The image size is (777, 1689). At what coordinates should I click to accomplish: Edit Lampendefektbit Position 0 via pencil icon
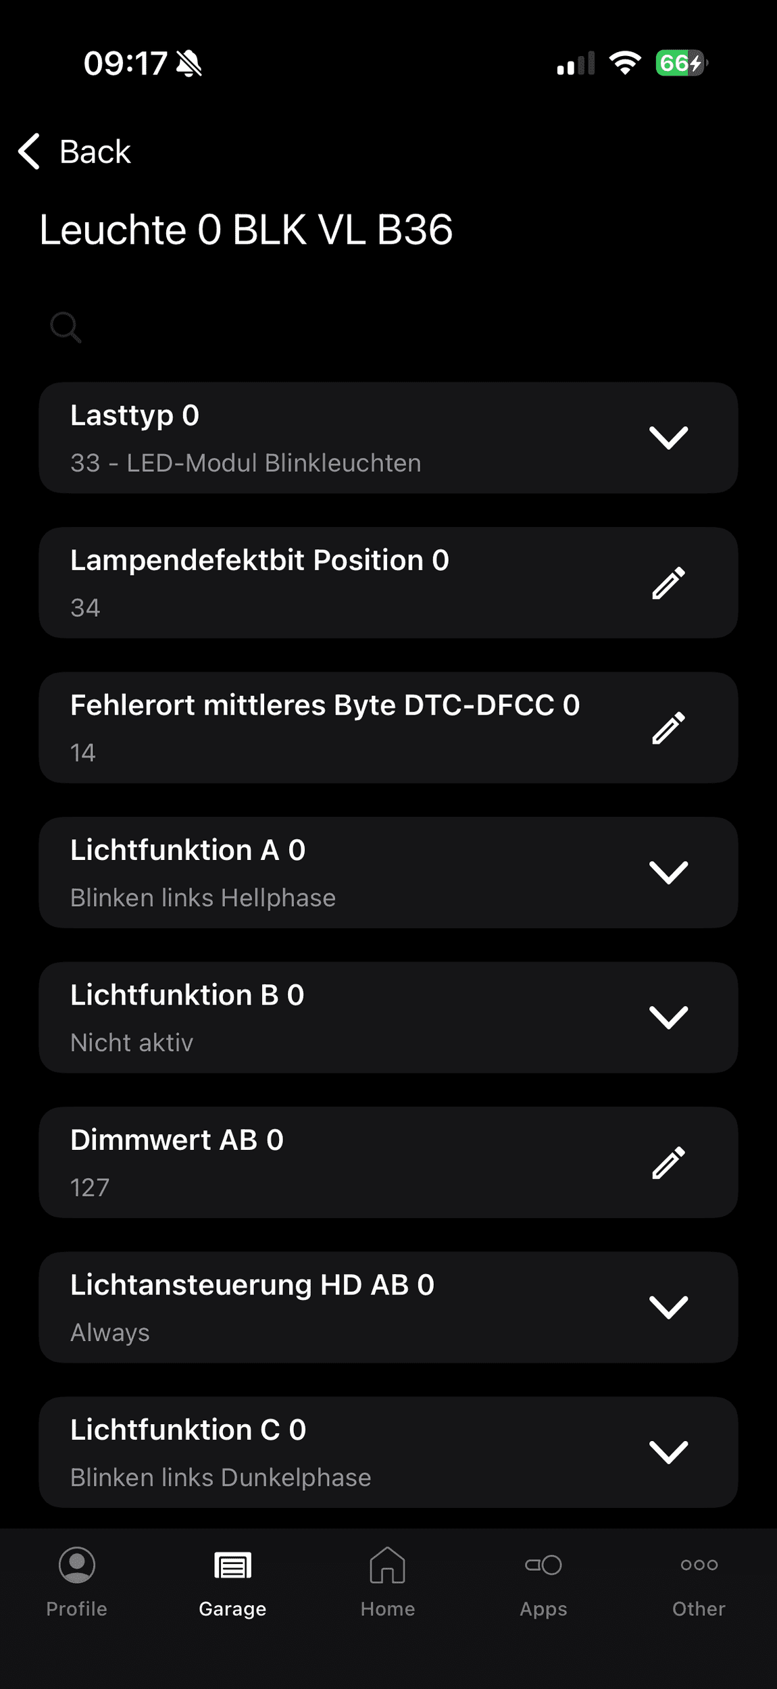click(668, 583)
